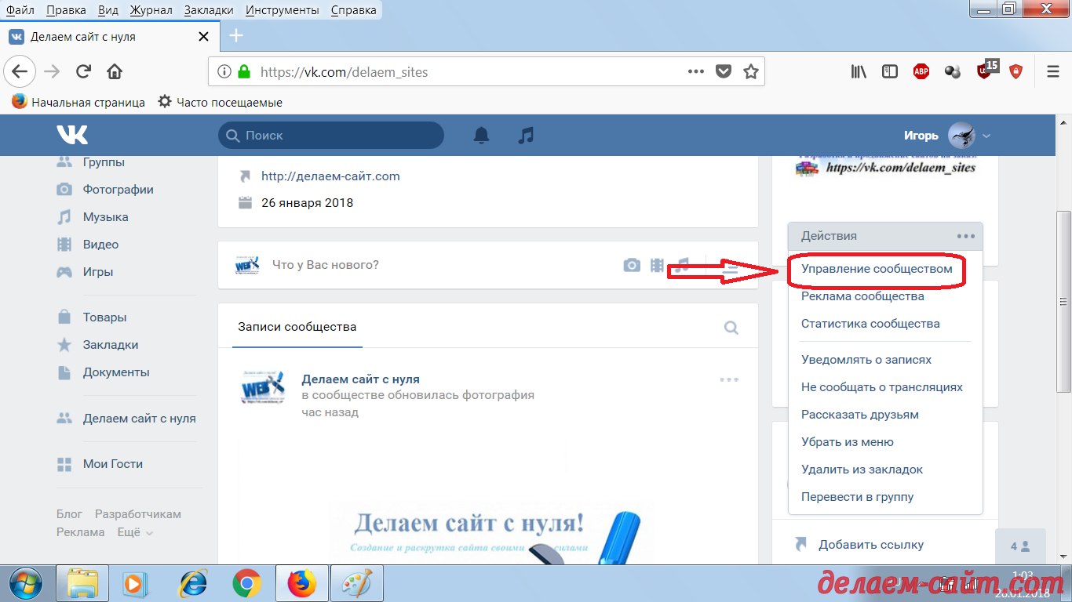Go to the browser home page icon
Screen dimensions: 1072x602
[x=115, y=72]
